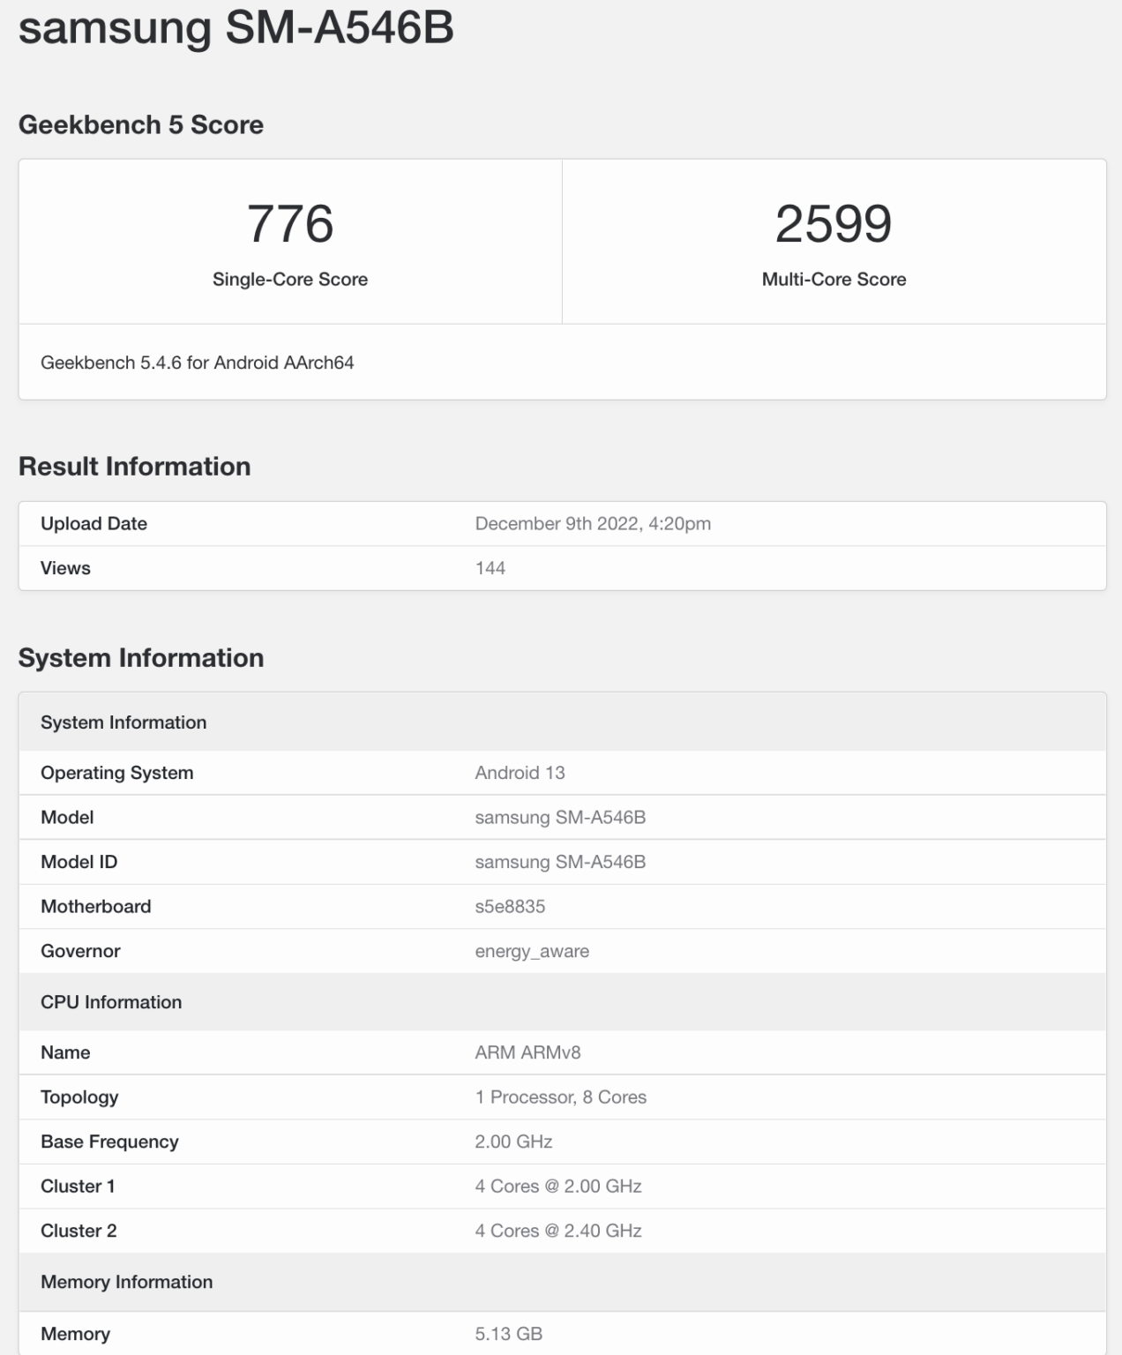Click the System Information heading
This screenshot has height=1355, width=1122.
(142, 657)
